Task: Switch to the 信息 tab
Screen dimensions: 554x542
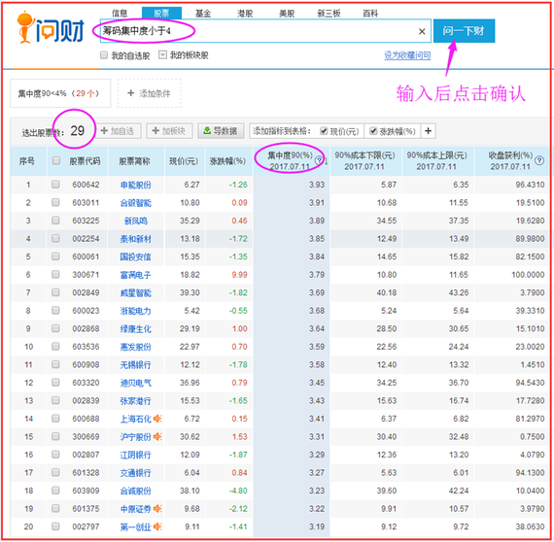Action: (x=120, y=14)
